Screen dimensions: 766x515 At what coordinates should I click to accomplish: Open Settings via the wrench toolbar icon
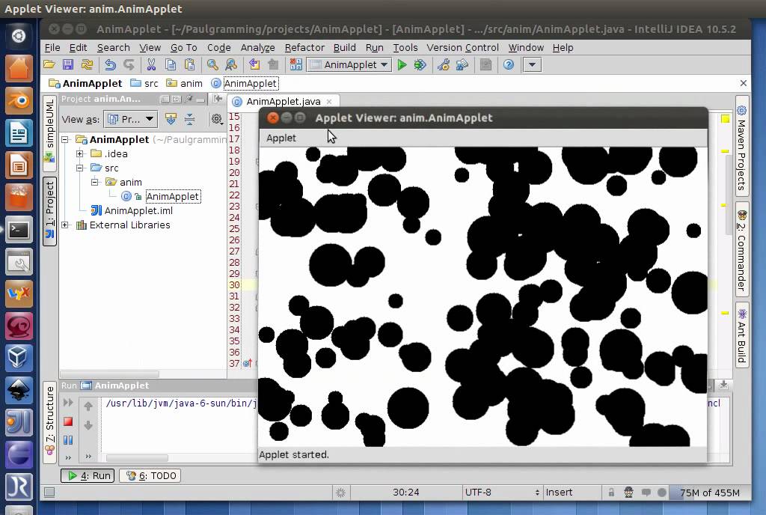(444, 64)
